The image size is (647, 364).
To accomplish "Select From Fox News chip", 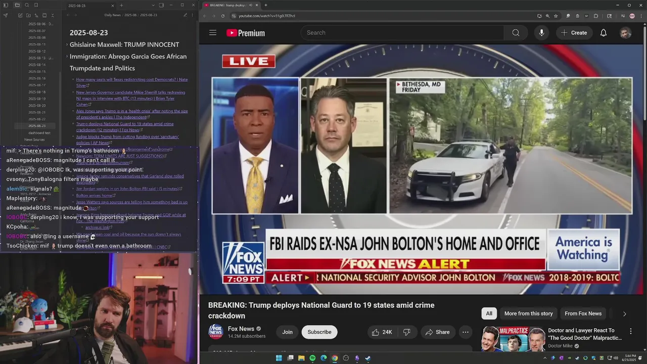I will pyautogui.click(x=583, y=313).
